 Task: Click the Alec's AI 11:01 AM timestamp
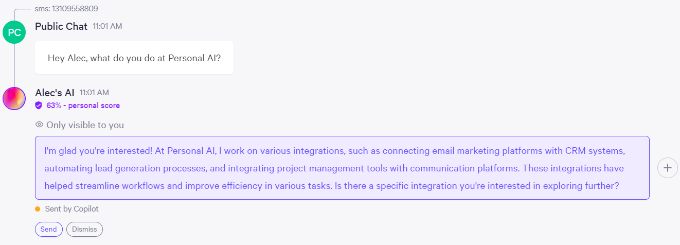click(x=94, y=93)
